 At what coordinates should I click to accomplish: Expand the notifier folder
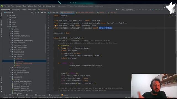coord(8,22)
